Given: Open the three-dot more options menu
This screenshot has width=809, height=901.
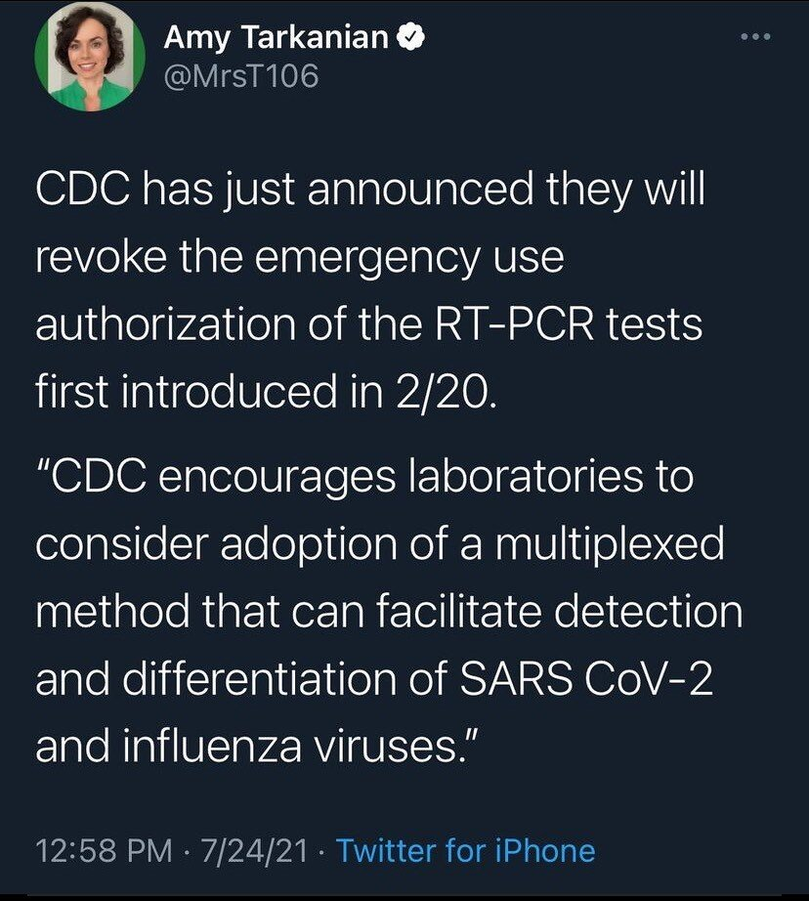Looking at the screenshot, I should click(754, 39).
